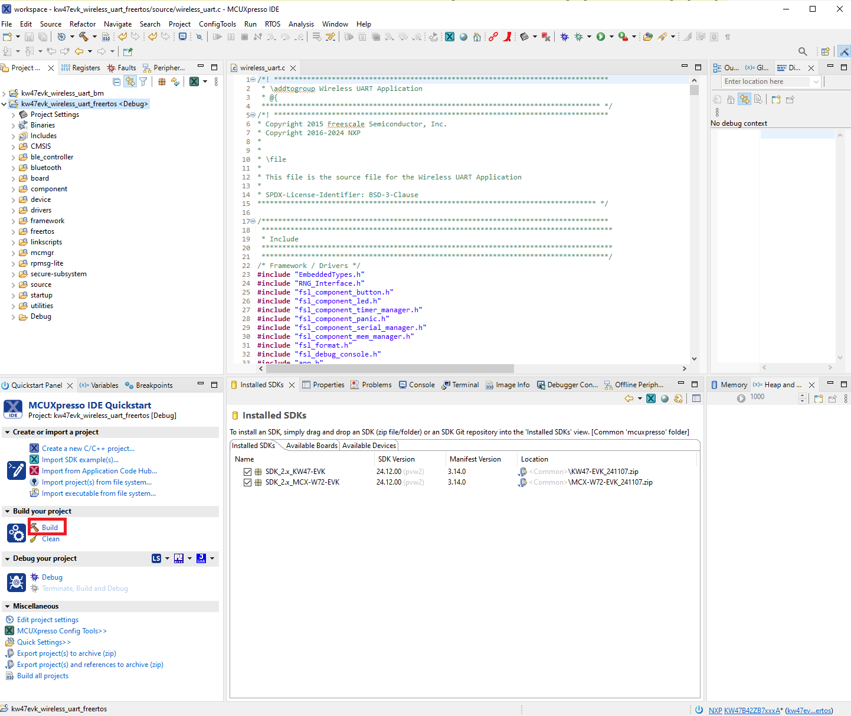Viewport: 851px width, 716px height.
Task: Click the red boot icon in toolbar
Action: tap(507, 37)
